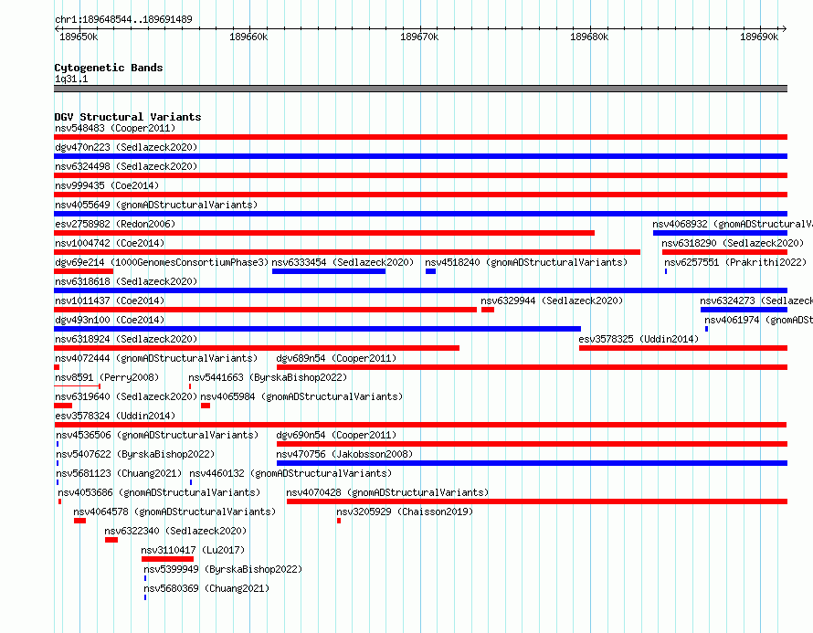Click nsv4053686 (gnomADStructuralVariants) label
Viewport: 813px width, 633px height.
[x=159, y=492]
